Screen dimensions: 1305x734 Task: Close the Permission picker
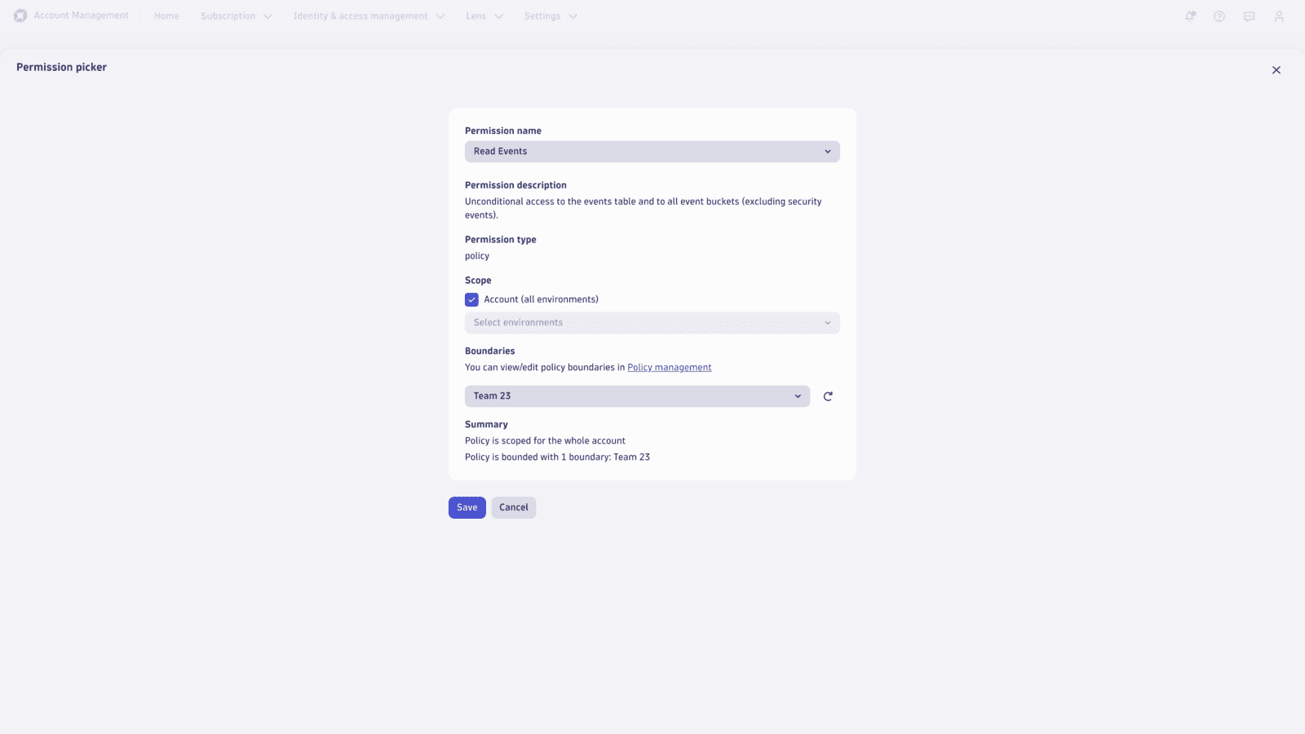[1276, 70]
